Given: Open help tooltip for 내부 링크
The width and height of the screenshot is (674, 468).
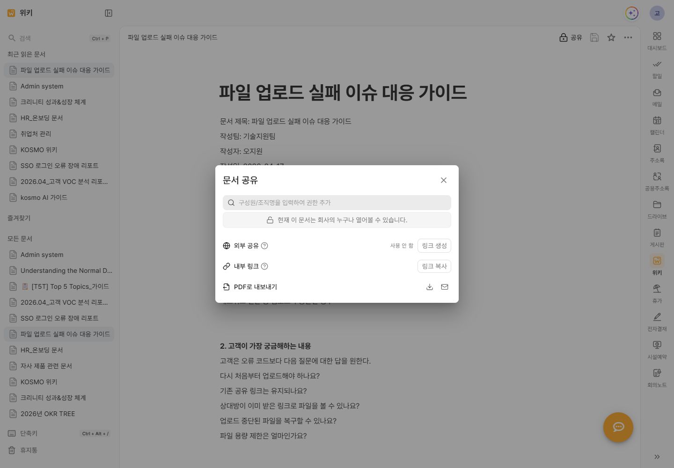Looking at the screenshot, I should point(264,266).
